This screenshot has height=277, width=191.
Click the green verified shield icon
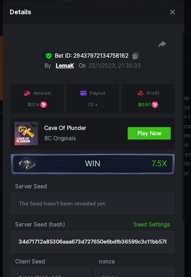[x=48, y=56]
